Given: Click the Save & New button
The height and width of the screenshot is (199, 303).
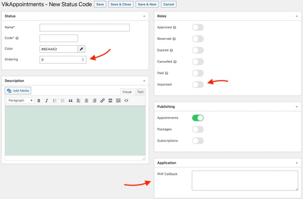Looking at the screenshot, I should [147, 4].
